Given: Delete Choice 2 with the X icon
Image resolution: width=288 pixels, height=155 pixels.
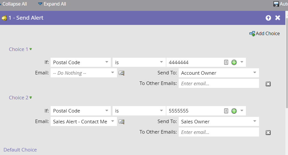Looking at the screenshot, I should coord(268,132).
